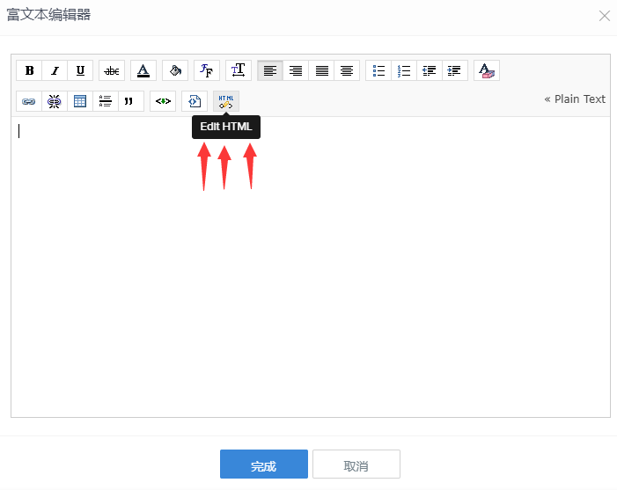Insert a code snippet block
The width and height of the screenshot is (617, 490).
(163, 101)
